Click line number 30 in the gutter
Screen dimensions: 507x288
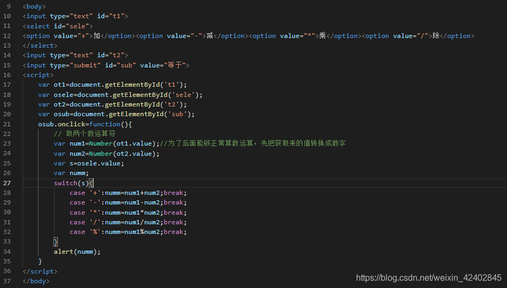pyautogui.click(x=7, y=212)
